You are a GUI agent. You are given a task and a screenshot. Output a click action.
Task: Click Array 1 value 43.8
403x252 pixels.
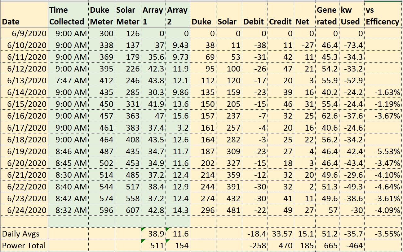coord(153,80)
